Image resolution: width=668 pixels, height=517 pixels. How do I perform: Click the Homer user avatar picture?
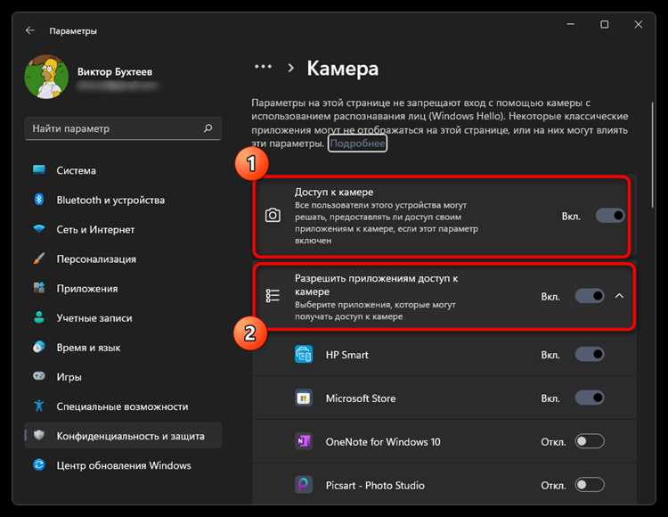pos(46,77)
